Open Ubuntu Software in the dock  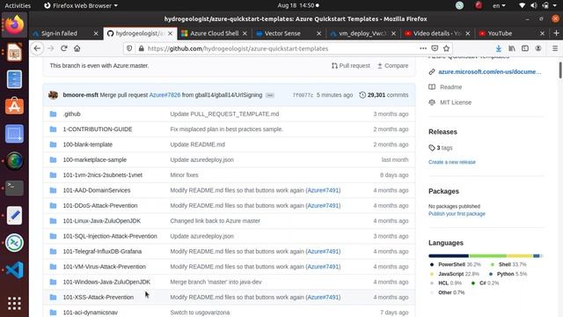(x=14, y=106)
